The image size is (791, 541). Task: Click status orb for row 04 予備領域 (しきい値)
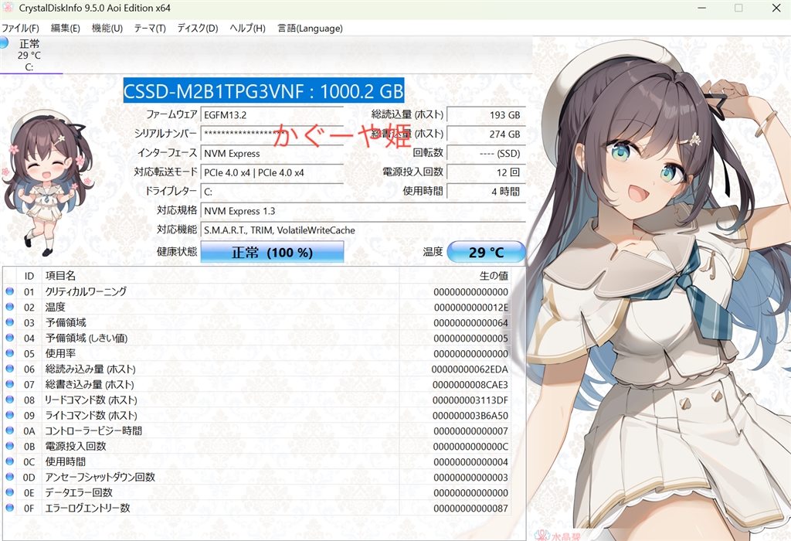(x=9, y=338)
